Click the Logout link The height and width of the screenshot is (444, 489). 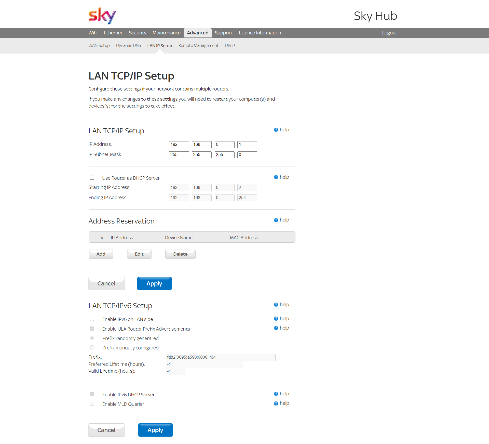(x=389, y=33)
